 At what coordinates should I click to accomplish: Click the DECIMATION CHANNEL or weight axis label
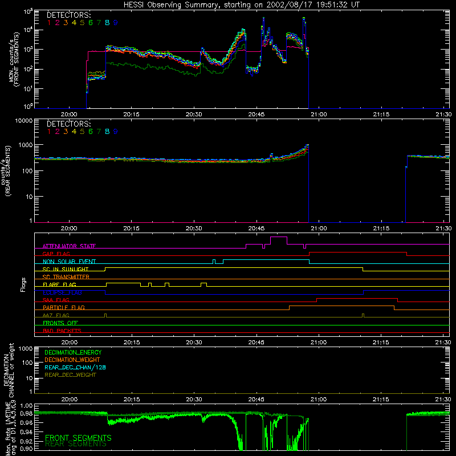pyautogui.click(x=9, y=370)
